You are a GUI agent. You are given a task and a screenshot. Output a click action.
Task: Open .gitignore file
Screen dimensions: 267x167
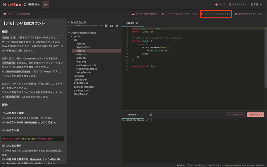coord(79,76)
